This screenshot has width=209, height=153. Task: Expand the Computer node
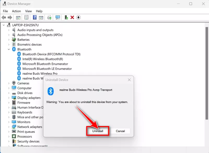pyautogui.click(x=9, y=88)
